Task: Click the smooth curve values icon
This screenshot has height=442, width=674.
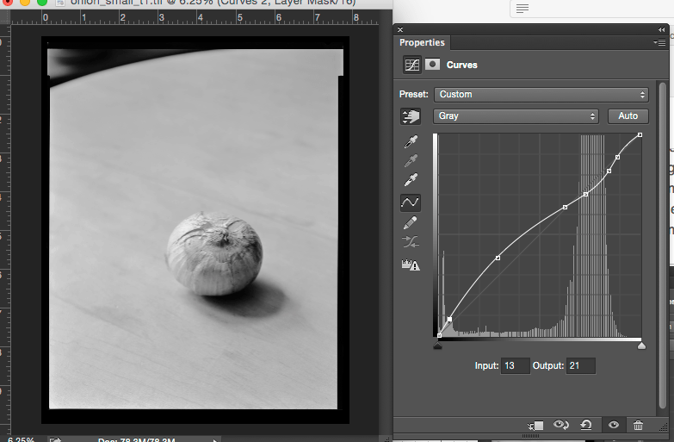Action: tap(411, 243)
